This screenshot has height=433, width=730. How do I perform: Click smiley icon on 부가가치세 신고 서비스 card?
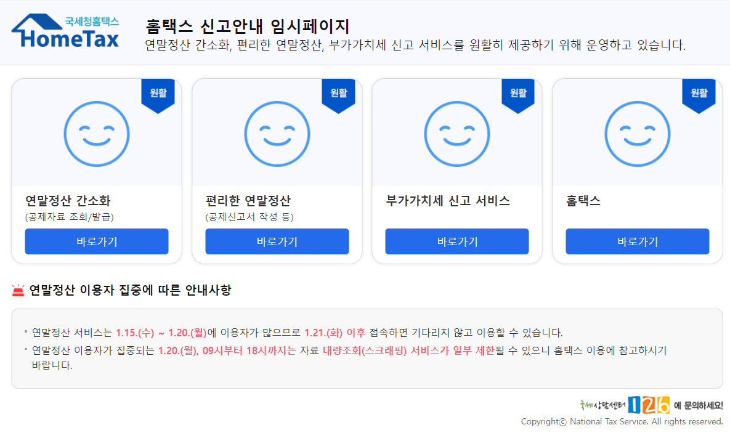(457, 134)
